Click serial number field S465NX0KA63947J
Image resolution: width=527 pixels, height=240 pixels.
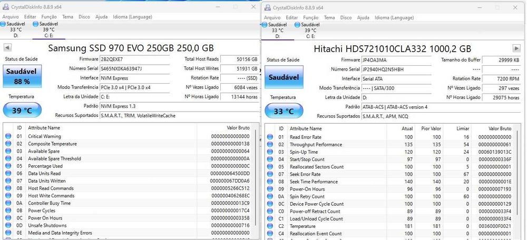pos(134,69)
